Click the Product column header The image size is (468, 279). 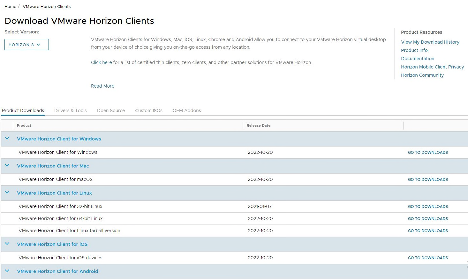click(24, 125)
